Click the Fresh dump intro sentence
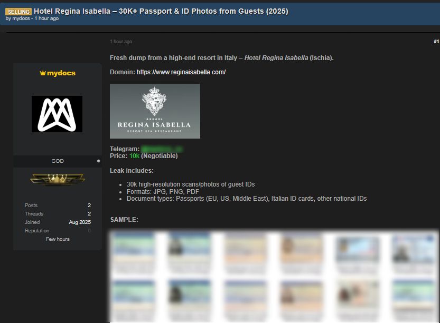Screen dimensions: 440x323 (222, 58)
